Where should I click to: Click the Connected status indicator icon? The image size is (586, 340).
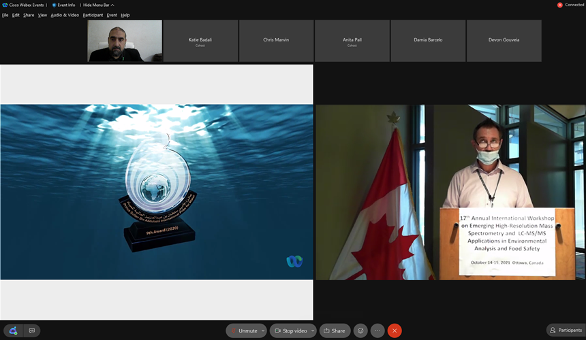[560, 5]
